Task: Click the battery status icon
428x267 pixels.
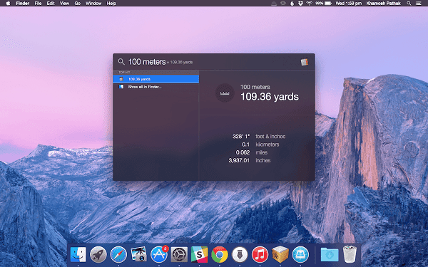Action: point(328,4)
